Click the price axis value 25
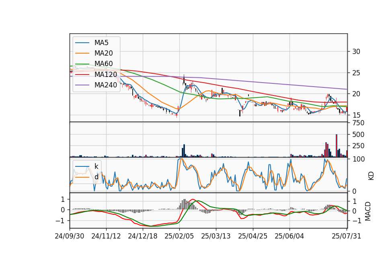This screenshot has width=386, height=278. 356,73
